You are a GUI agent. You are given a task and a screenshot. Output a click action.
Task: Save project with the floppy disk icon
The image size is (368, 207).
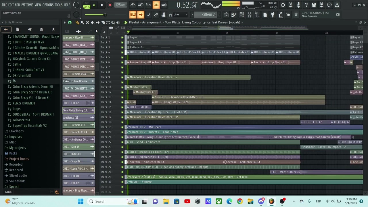314,5
